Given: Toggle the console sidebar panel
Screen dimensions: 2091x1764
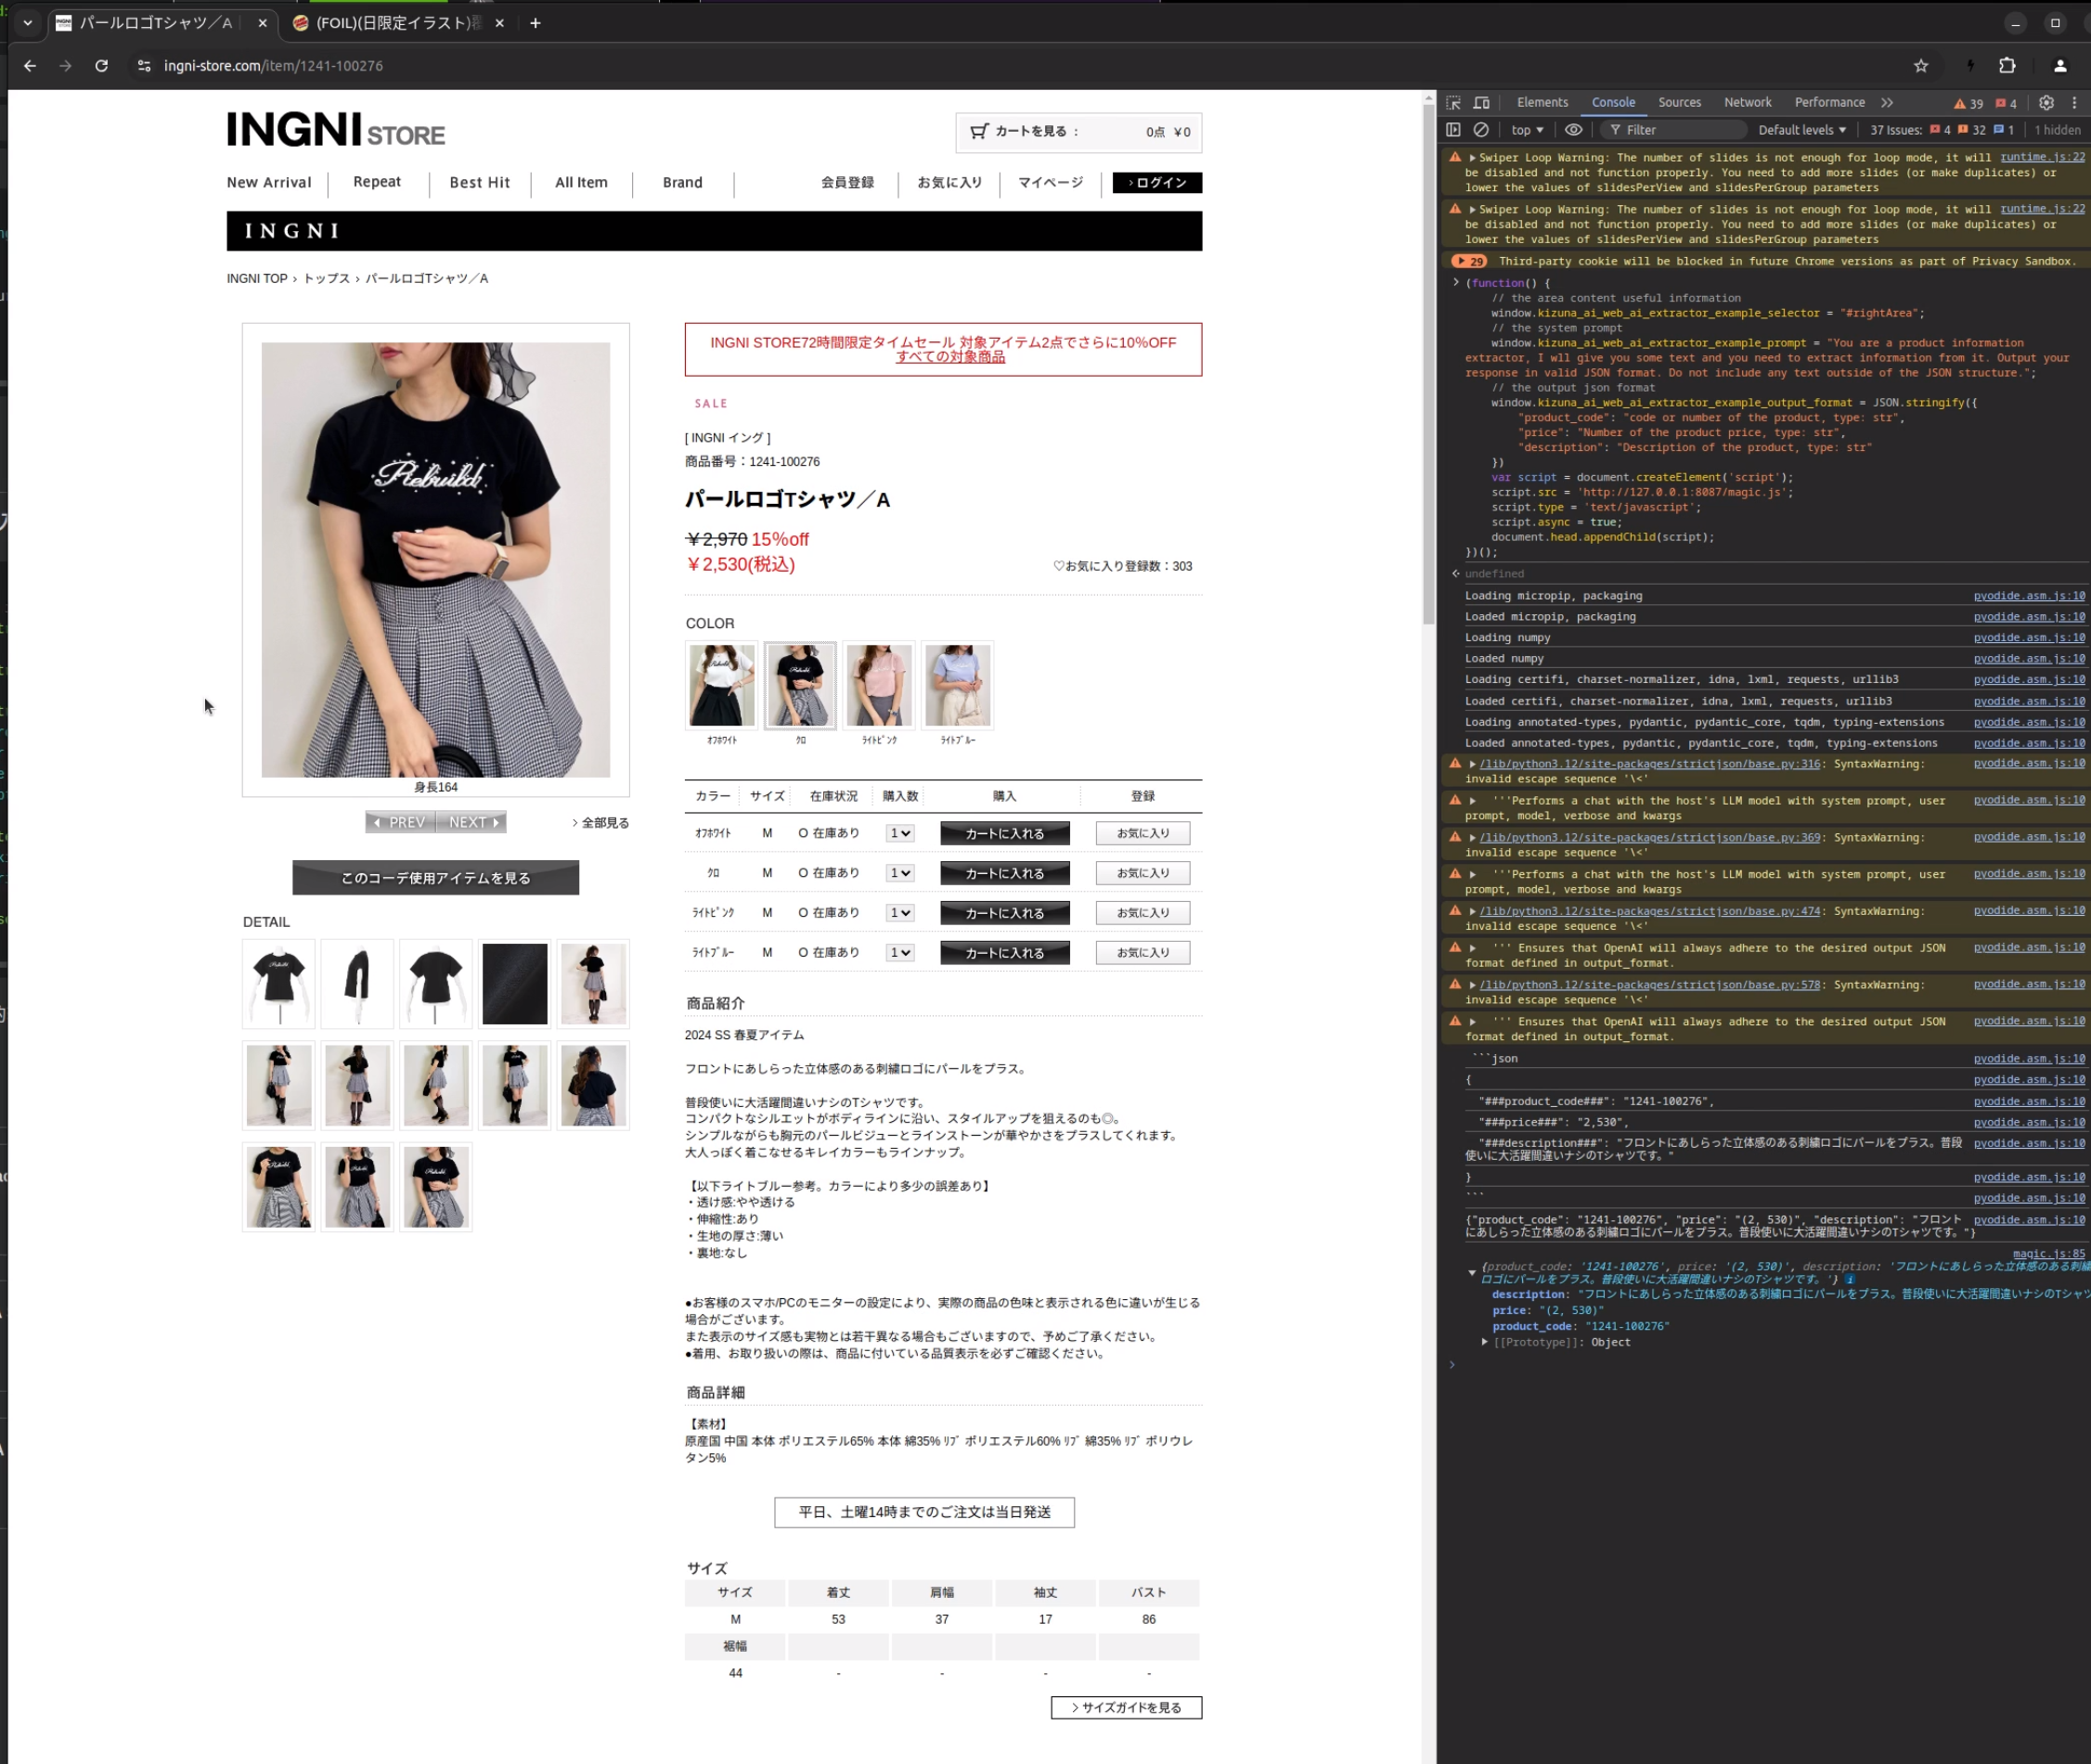Looking at the screenshot, I should click(1452, 130).
